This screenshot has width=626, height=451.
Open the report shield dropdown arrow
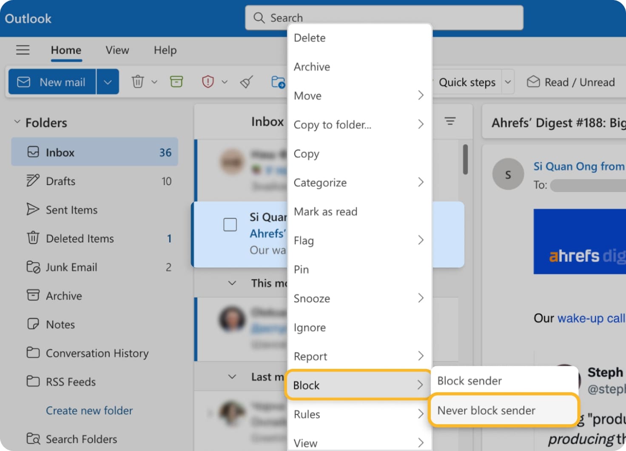pyautogui.click(x=225, y=82)
